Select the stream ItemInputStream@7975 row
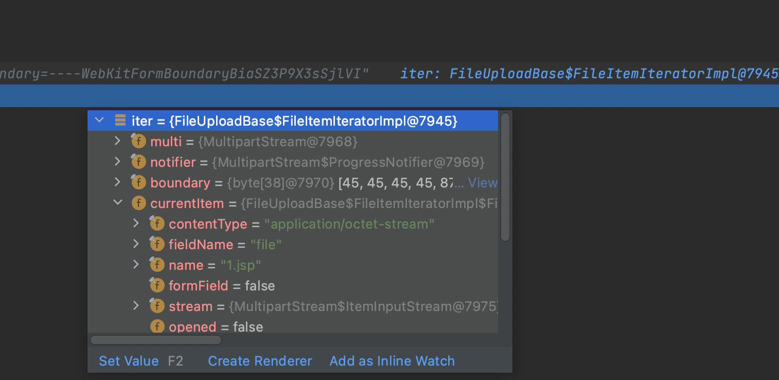Viewport: 779px width, 380px height. pos(293,306)
